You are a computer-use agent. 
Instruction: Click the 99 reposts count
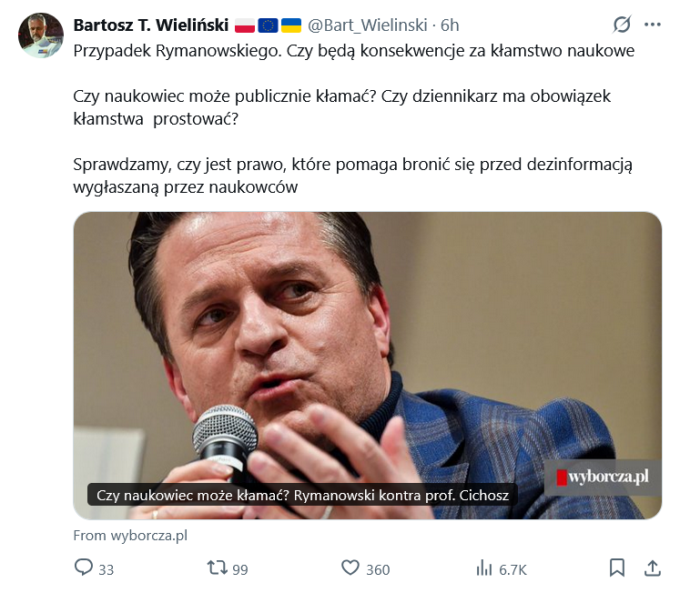(x=240, y=569)
